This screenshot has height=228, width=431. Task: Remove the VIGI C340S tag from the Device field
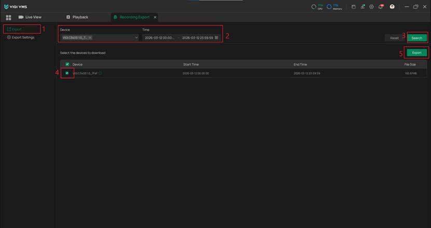point(90,38)
